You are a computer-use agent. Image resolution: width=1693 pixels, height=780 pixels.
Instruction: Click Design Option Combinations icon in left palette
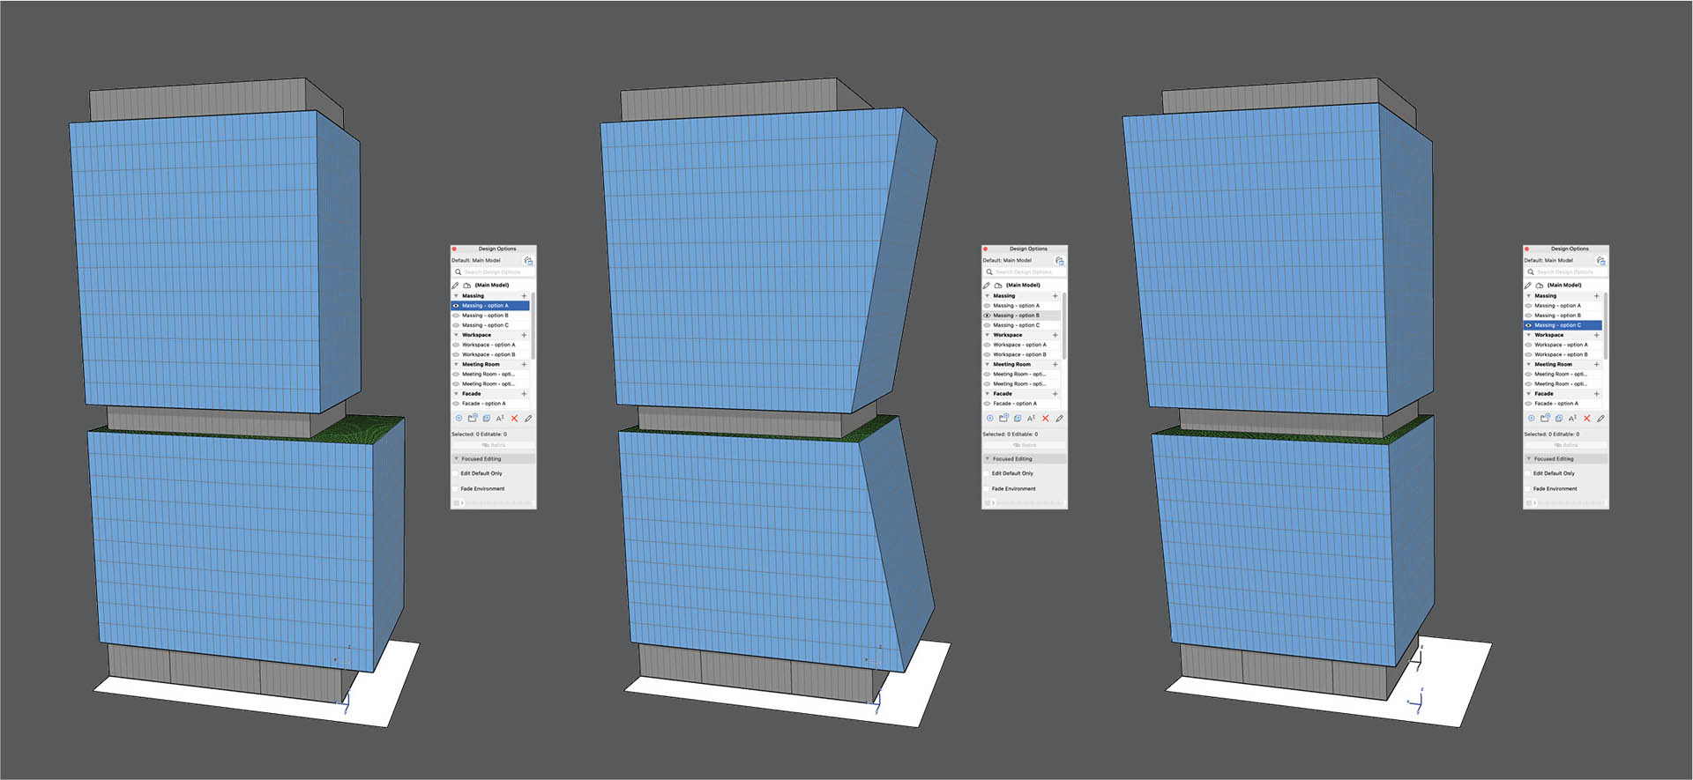point(528,260)
